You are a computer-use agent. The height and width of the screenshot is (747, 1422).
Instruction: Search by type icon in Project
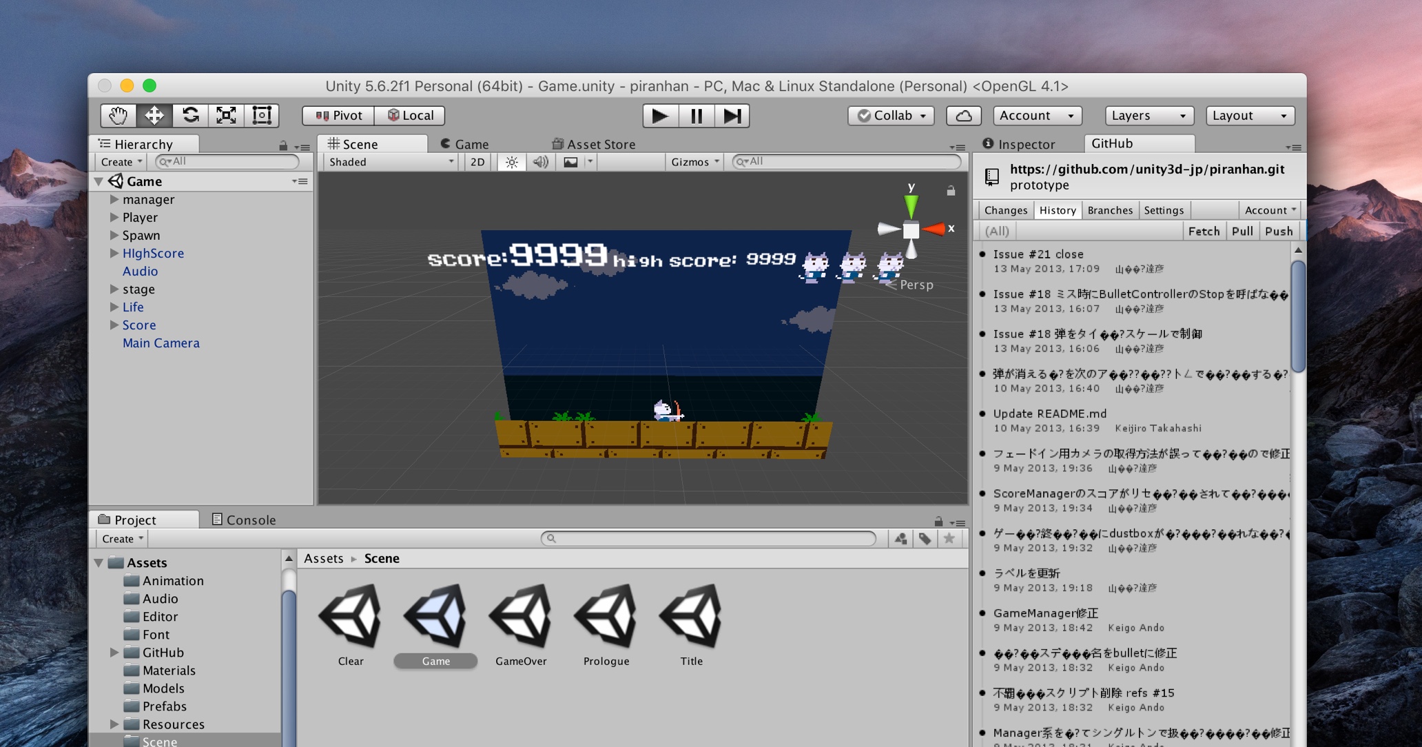coord(900,539)
